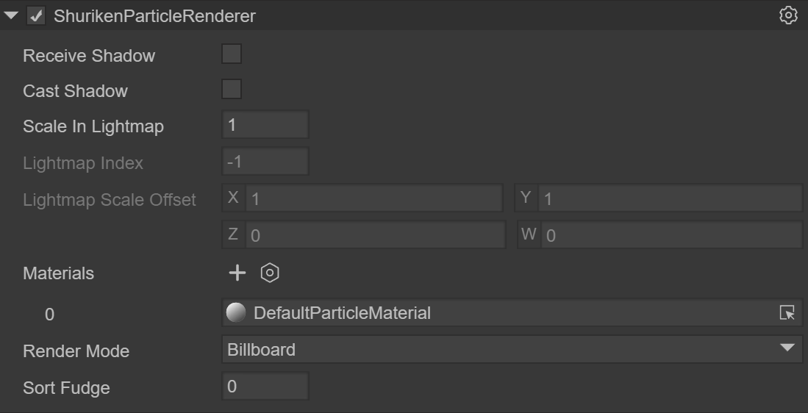Click the material picker arrow icon
This screenshot has width=808, height=413.
[787, 313]
